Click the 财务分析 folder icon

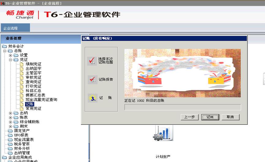click(x=10, y=149)
